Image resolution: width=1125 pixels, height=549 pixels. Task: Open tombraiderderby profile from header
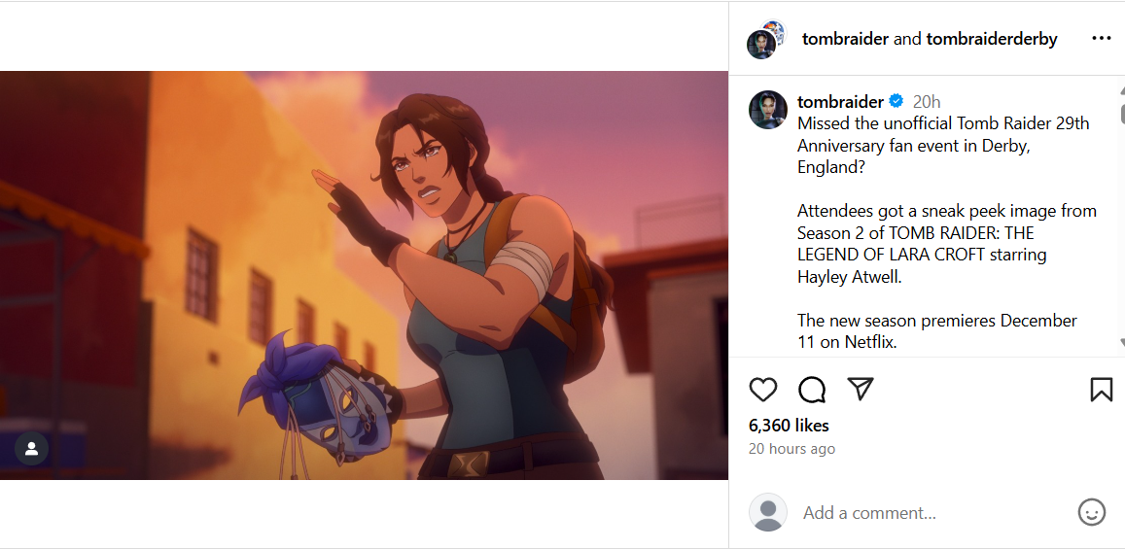992,39
